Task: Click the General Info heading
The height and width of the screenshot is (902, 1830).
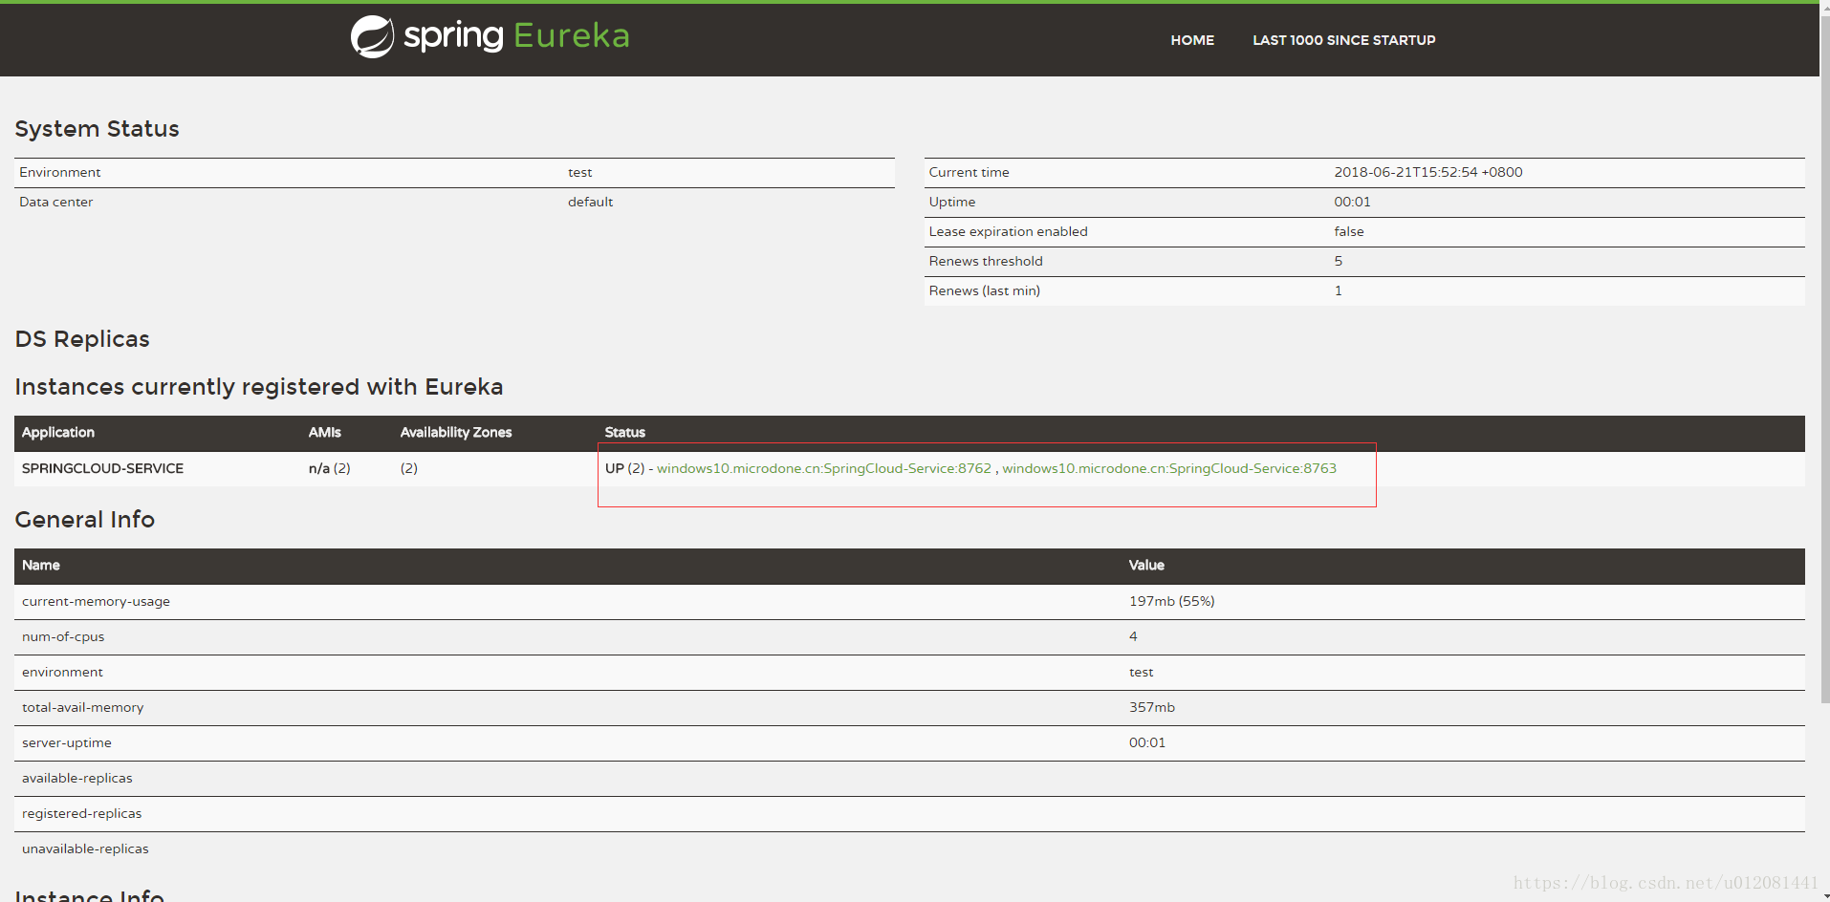Action: tap(84, 519)
